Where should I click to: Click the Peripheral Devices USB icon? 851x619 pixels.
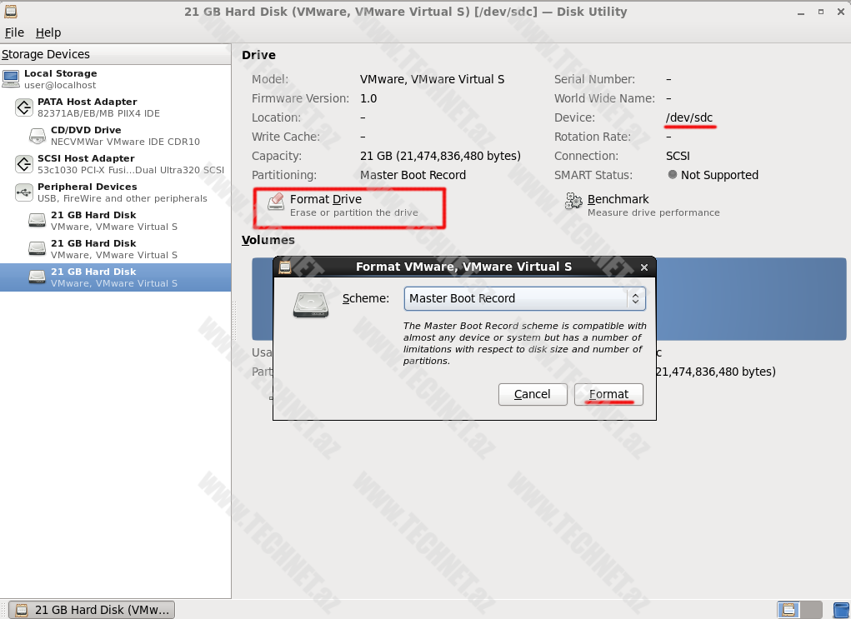tap(24, 192)
